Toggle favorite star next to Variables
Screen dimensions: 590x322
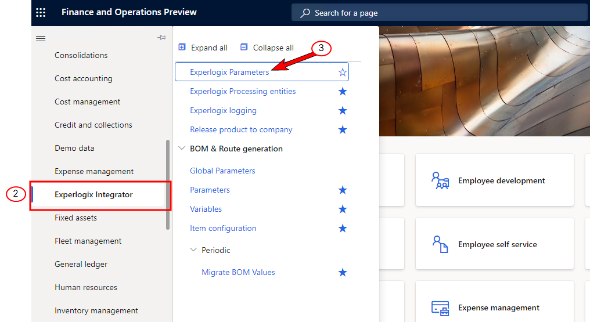coord(343,209)
